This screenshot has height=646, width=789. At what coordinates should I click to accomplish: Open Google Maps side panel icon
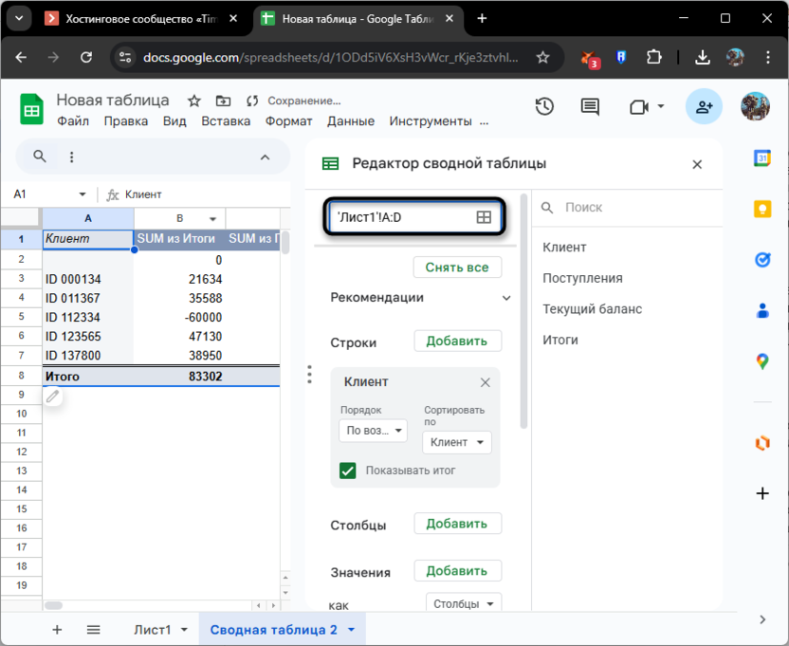(x=761, y=360)
